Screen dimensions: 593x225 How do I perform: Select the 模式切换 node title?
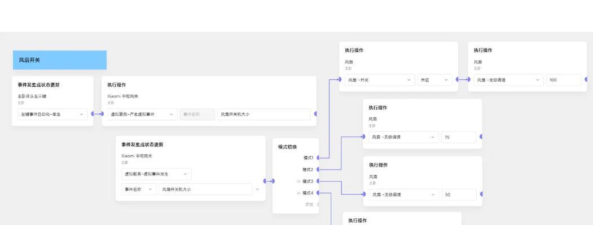click(287, 147)
